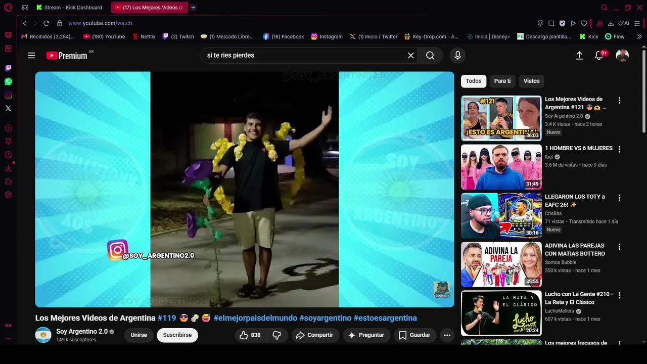The width and height of the screenshot is (647, 364).
Task: Switch to Stream - Kick Dashboard tab
Action: [x=69, y=8]
